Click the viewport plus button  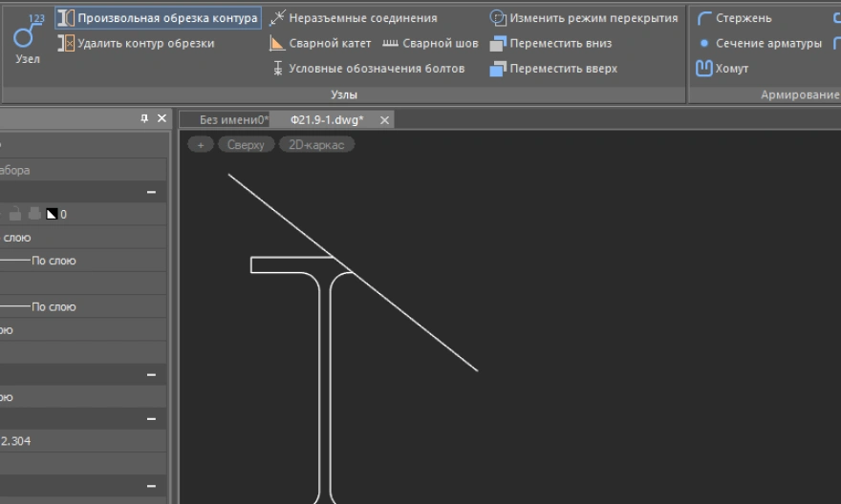(x=200, y=145)
